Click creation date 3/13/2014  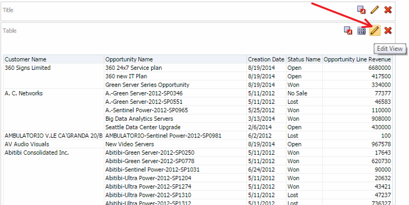(x=261, y=119)
